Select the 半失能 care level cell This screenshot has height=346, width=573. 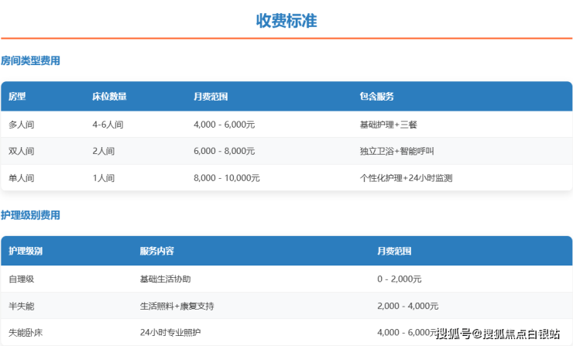click(22, 306)
